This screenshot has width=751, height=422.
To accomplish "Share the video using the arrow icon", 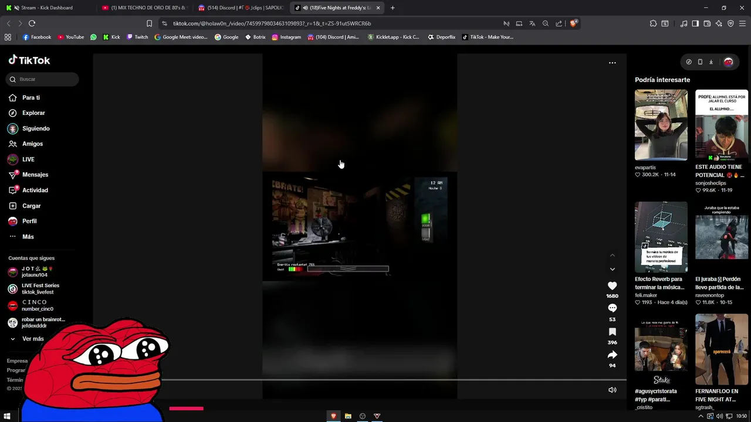I will tap(612, 355).
